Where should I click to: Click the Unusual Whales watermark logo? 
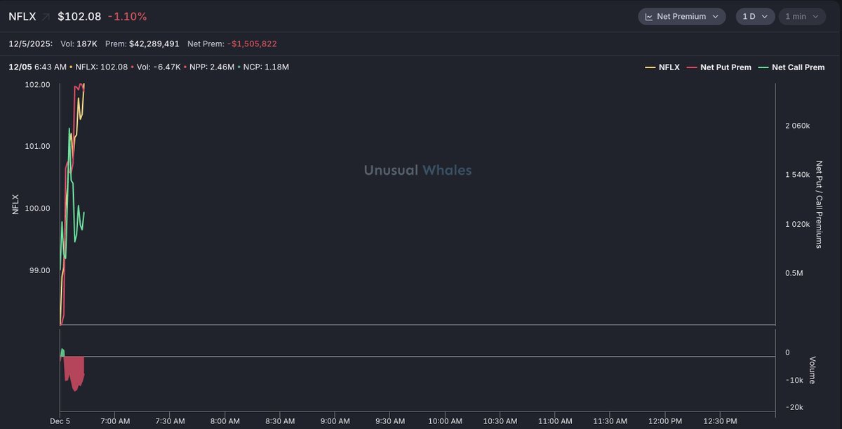pos(417,170)
